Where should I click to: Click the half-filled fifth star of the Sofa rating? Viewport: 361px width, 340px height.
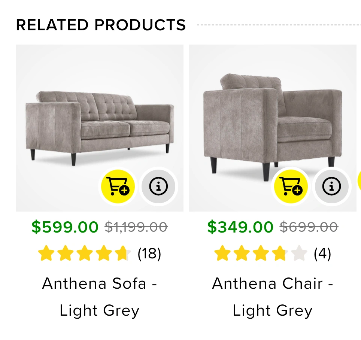point(122,254)
